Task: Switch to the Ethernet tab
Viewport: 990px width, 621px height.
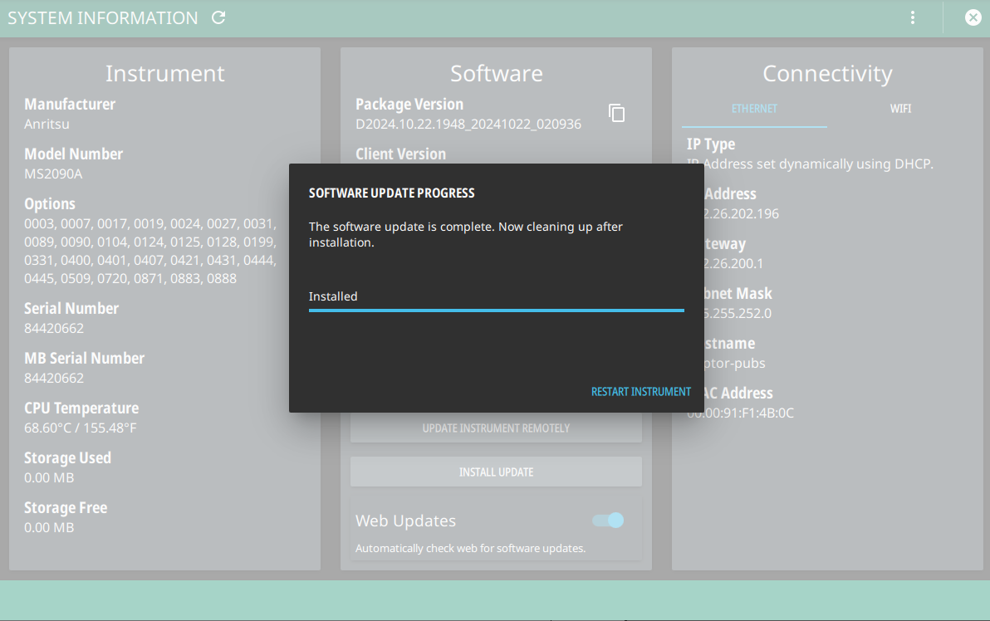Action: pyautogui.click(x=754, y=109)
